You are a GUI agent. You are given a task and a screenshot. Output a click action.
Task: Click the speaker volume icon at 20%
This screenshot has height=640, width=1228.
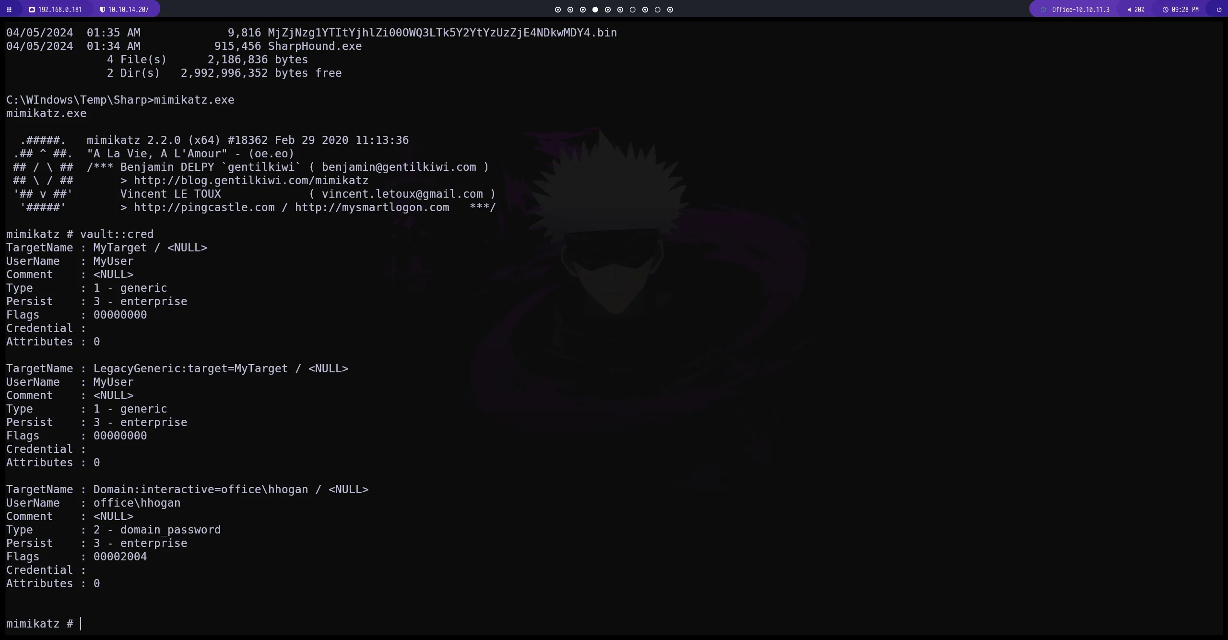1130,10
